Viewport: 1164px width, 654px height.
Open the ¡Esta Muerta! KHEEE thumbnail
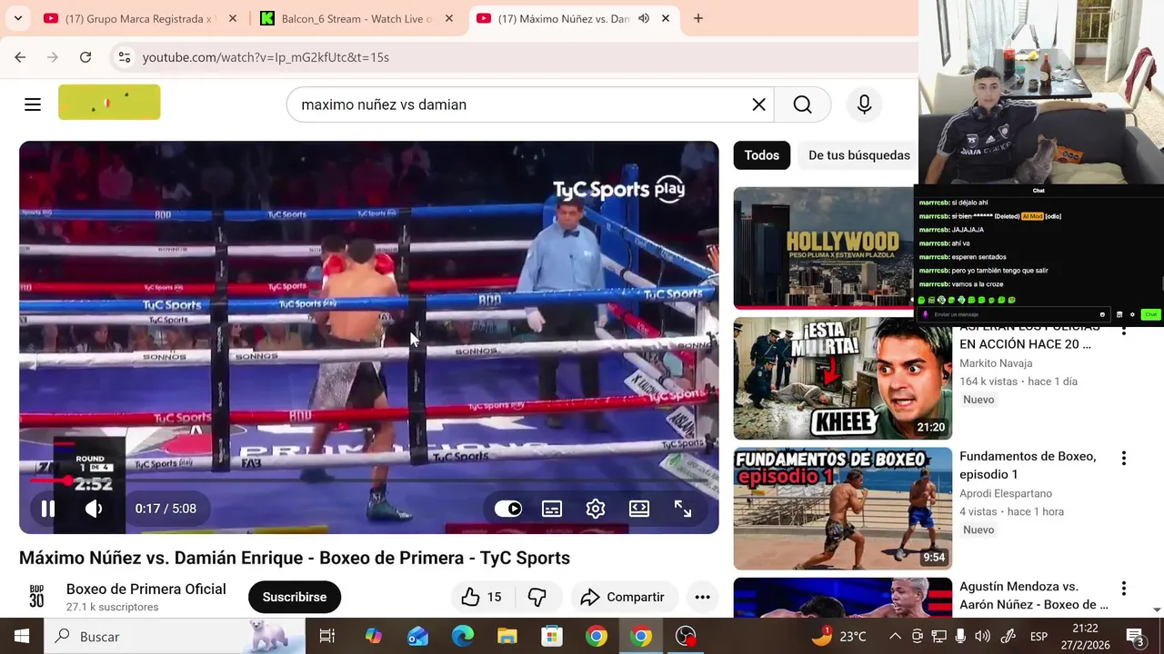tap(843, 378)
